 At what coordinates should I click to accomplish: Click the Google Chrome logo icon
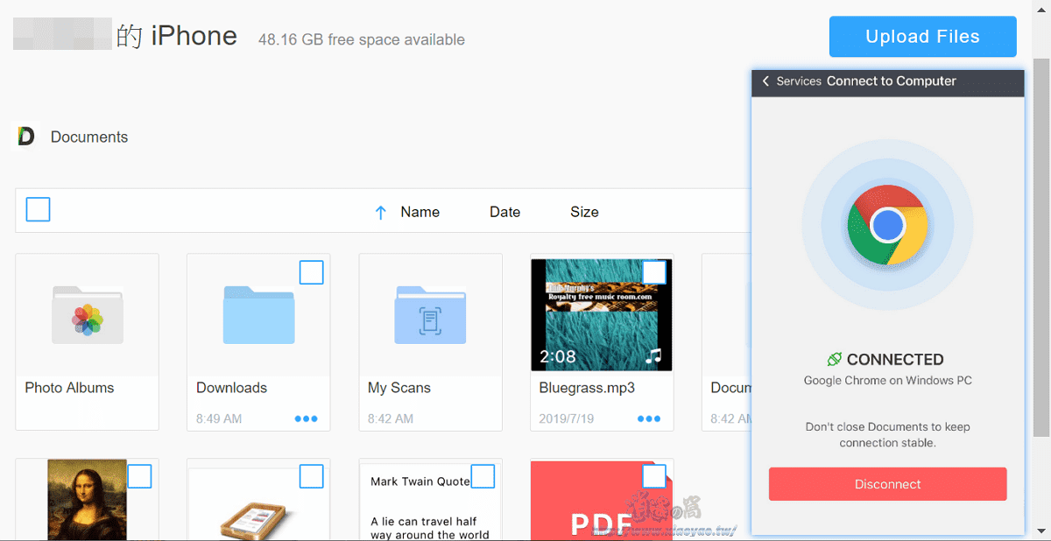tap(887, 225)
